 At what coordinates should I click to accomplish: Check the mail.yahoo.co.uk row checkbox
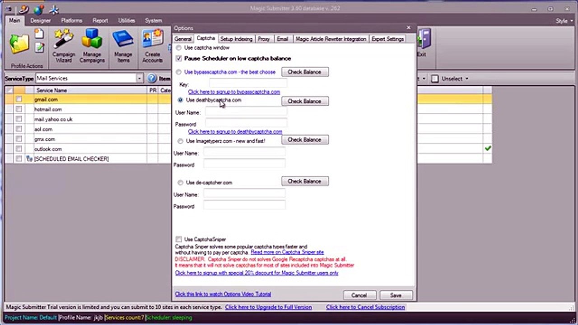click(19, 119)
